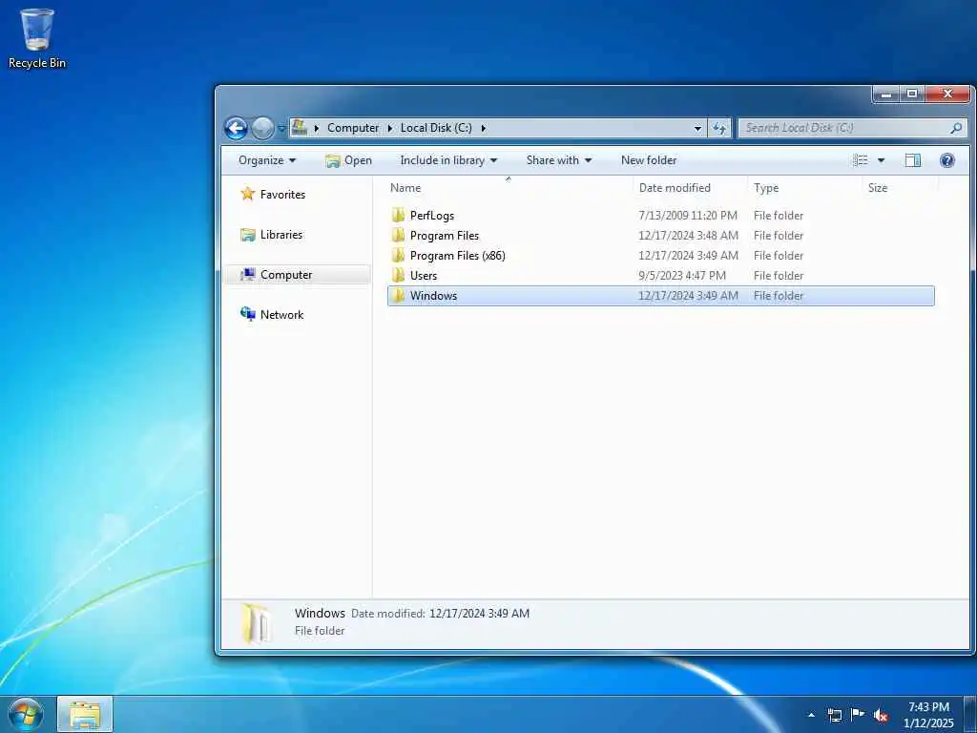Click the muted volume tray icon
The width and height of the screenshot is (977, 733).
click(881, 715)
